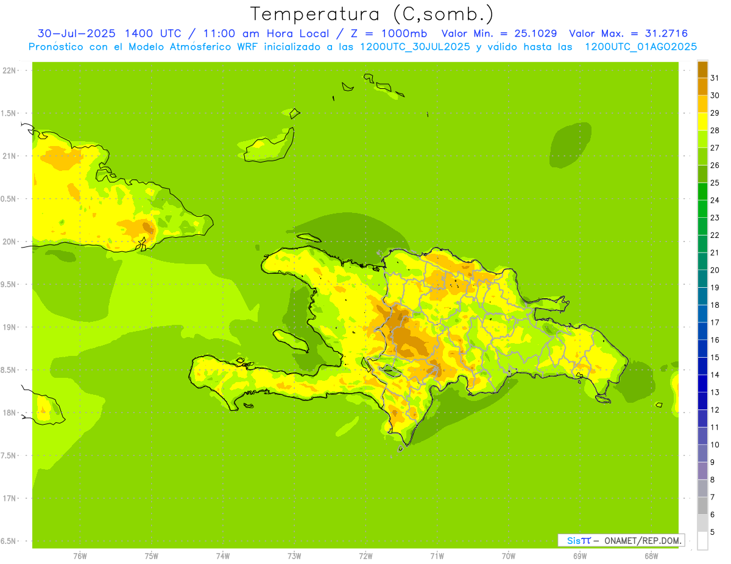Click the '18N' latitude label
The width and height of the screenshot is (731, 564).
[9, 413]
